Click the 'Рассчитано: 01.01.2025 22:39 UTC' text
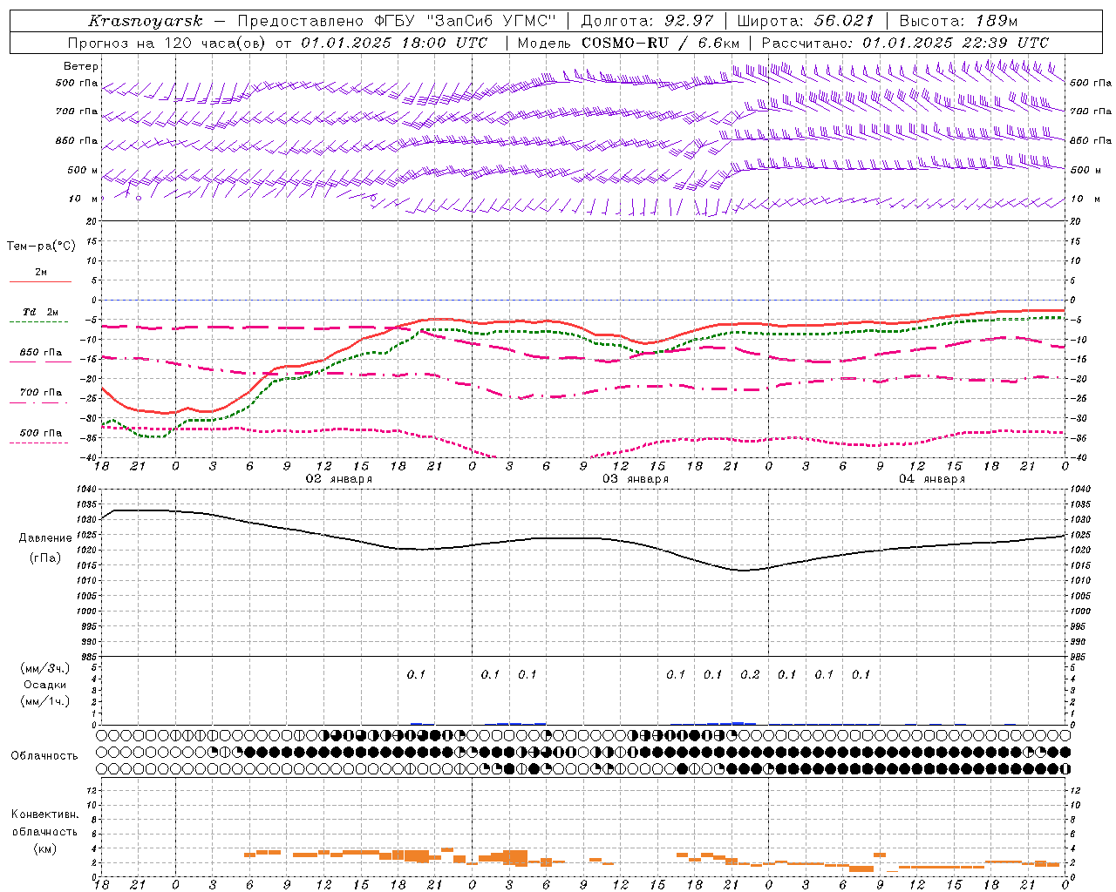 tap(905, 43)
